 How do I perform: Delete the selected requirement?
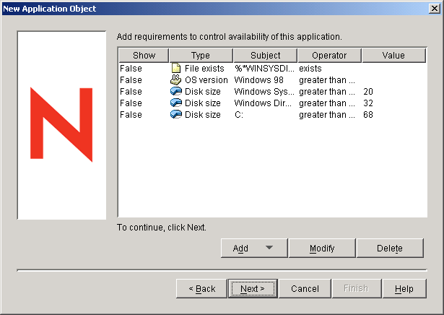coord(389,248)
